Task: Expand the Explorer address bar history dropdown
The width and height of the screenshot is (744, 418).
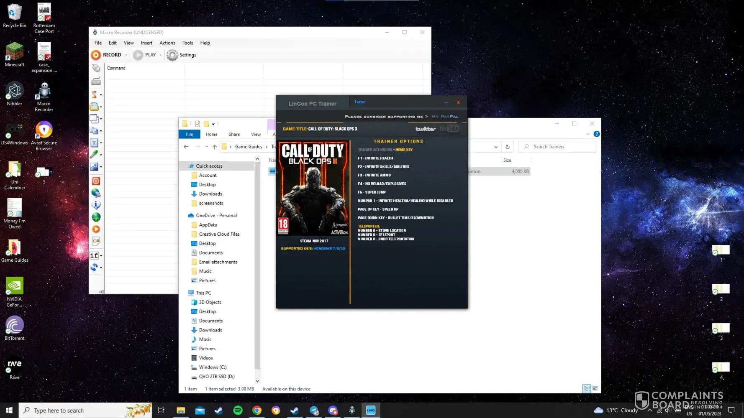Action: [496, 147]
